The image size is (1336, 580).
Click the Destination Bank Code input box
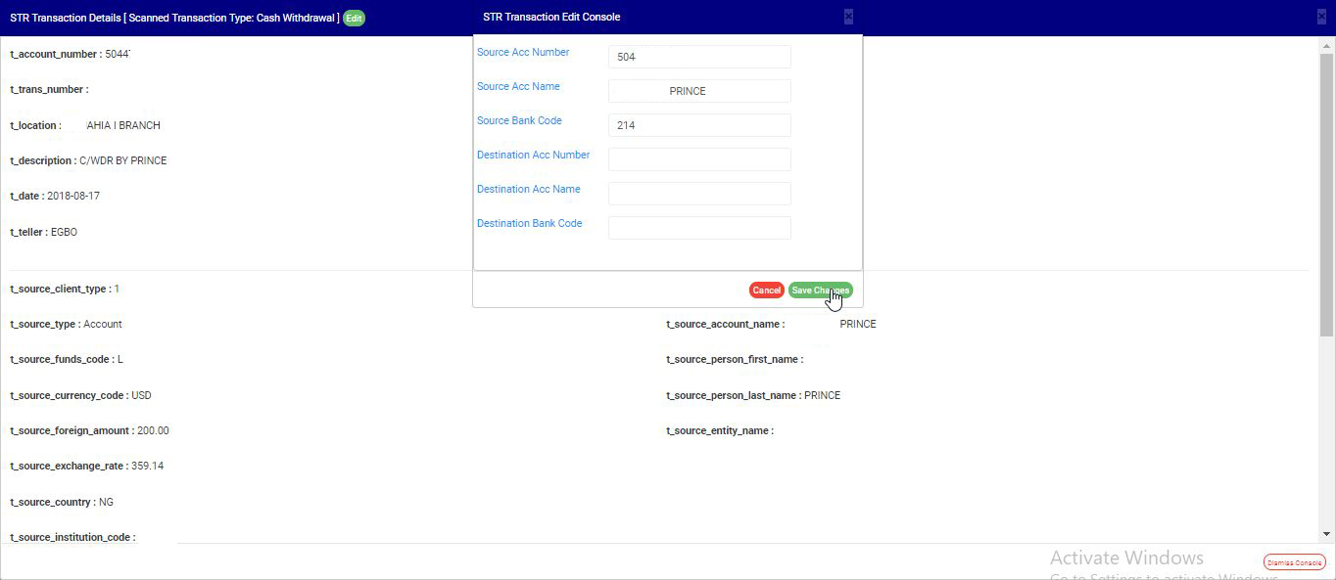tap(699, 228)
